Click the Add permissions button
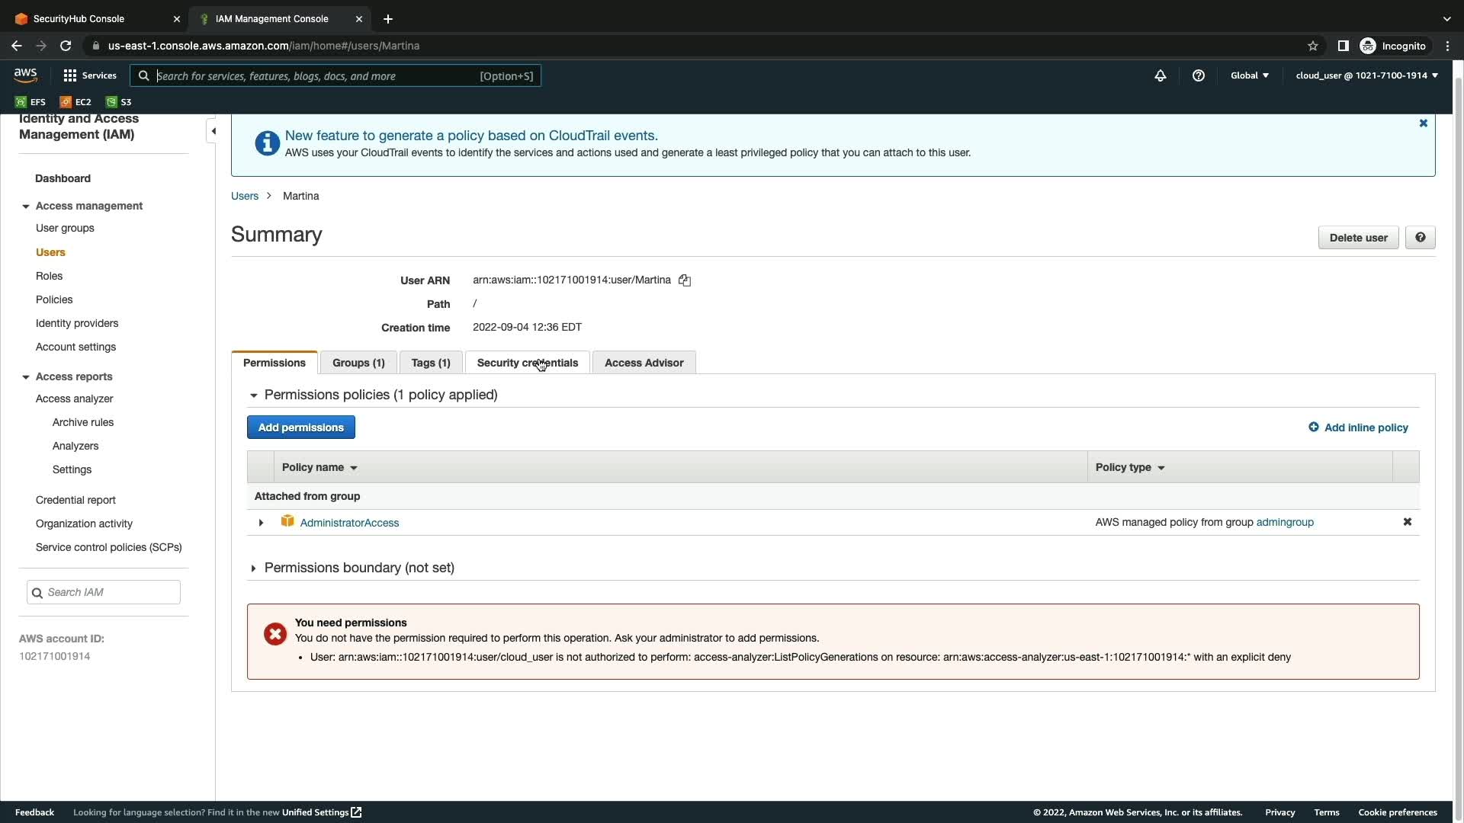Viewport: 1464px width, 823px height. click(x=300, y=428)
